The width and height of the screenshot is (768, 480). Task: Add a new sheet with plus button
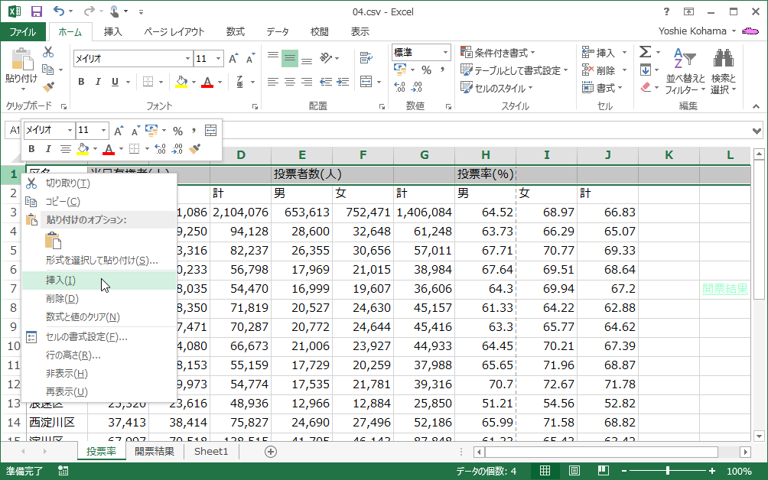point(270,452)
